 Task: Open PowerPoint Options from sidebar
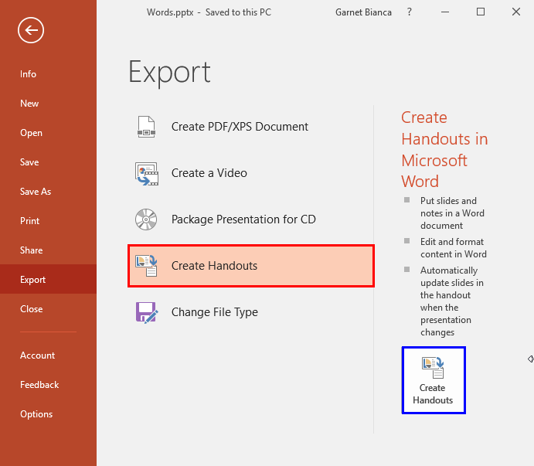36,414
